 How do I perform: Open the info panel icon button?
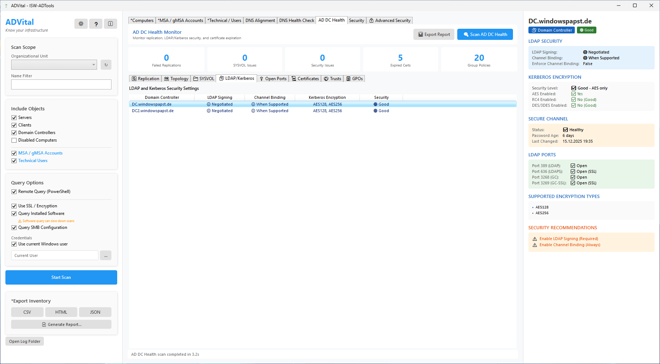point(110,24)
